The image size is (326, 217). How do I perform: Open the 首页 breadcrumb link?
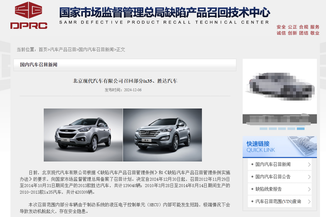(x=43, y=50)
